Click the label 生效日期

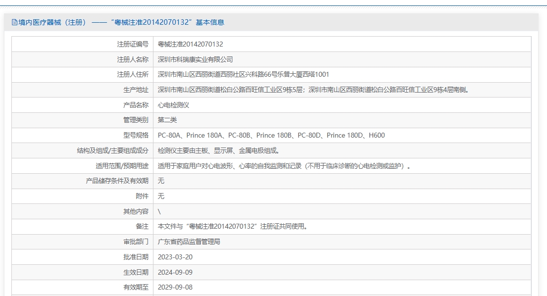(x=136, y=272)
